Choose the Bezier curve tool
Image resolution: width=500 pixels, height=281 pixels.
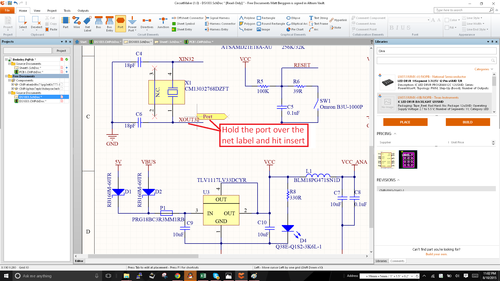pyautogui.click(x=246, y=29)
